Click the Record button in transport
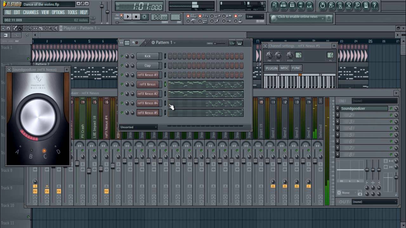406x228 pixels. pyautogui.click(x=144, y=17)
